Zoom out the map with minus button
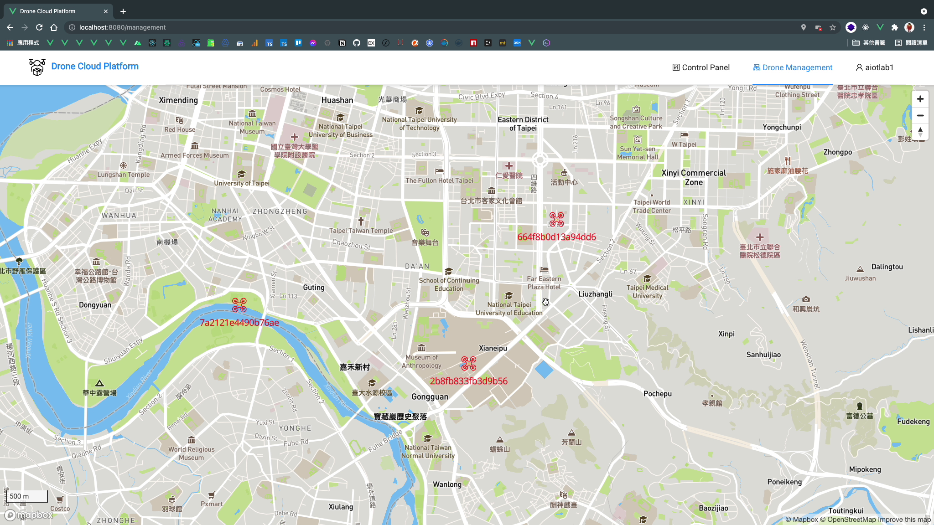This screenshot has height=525, width=934. point(920,115)
